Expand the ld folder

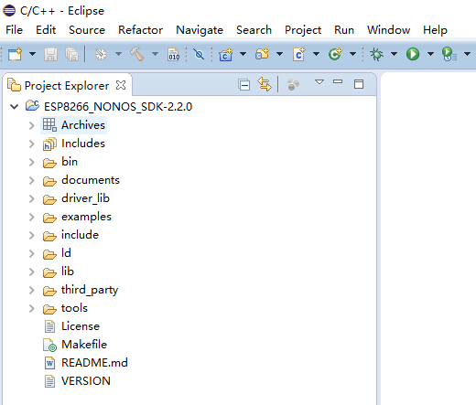(x=32, y=253)
